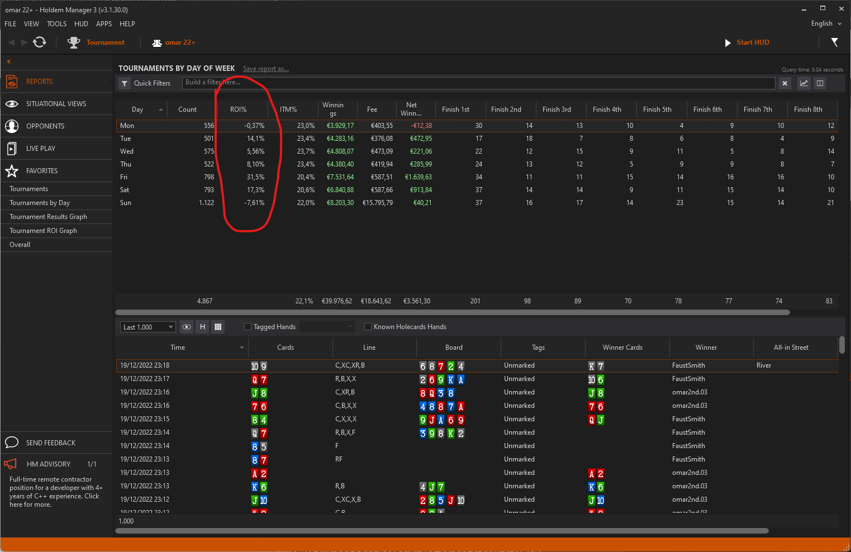Open the grid view icon in hands toolbar
Screen dimensions: 851x552
[218, 327]
